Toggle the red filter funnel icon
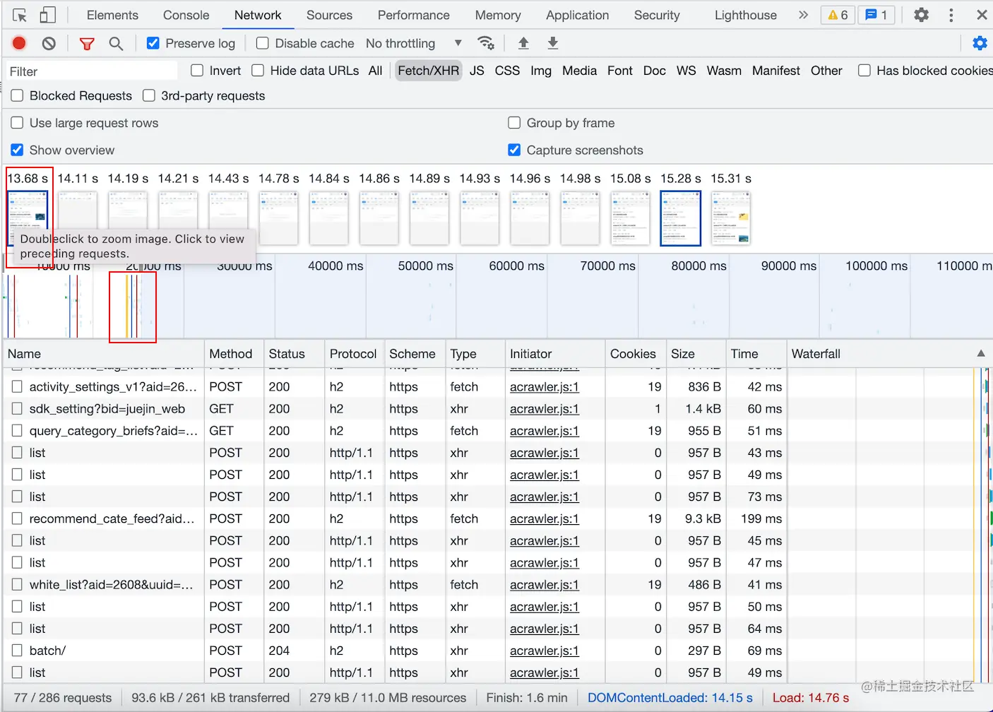This screenshot has height=712, width=993. pyautogui.click(x=87, y=44)
